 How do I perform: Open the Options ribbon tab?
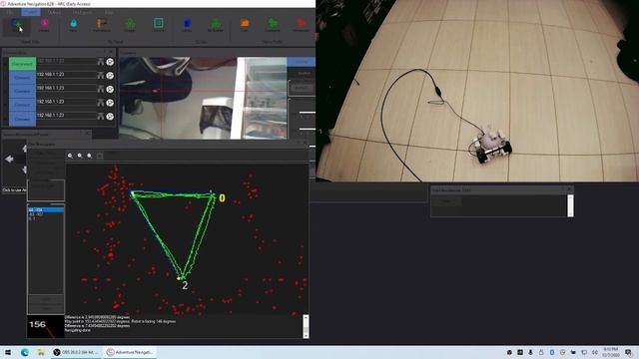(54, 12)
